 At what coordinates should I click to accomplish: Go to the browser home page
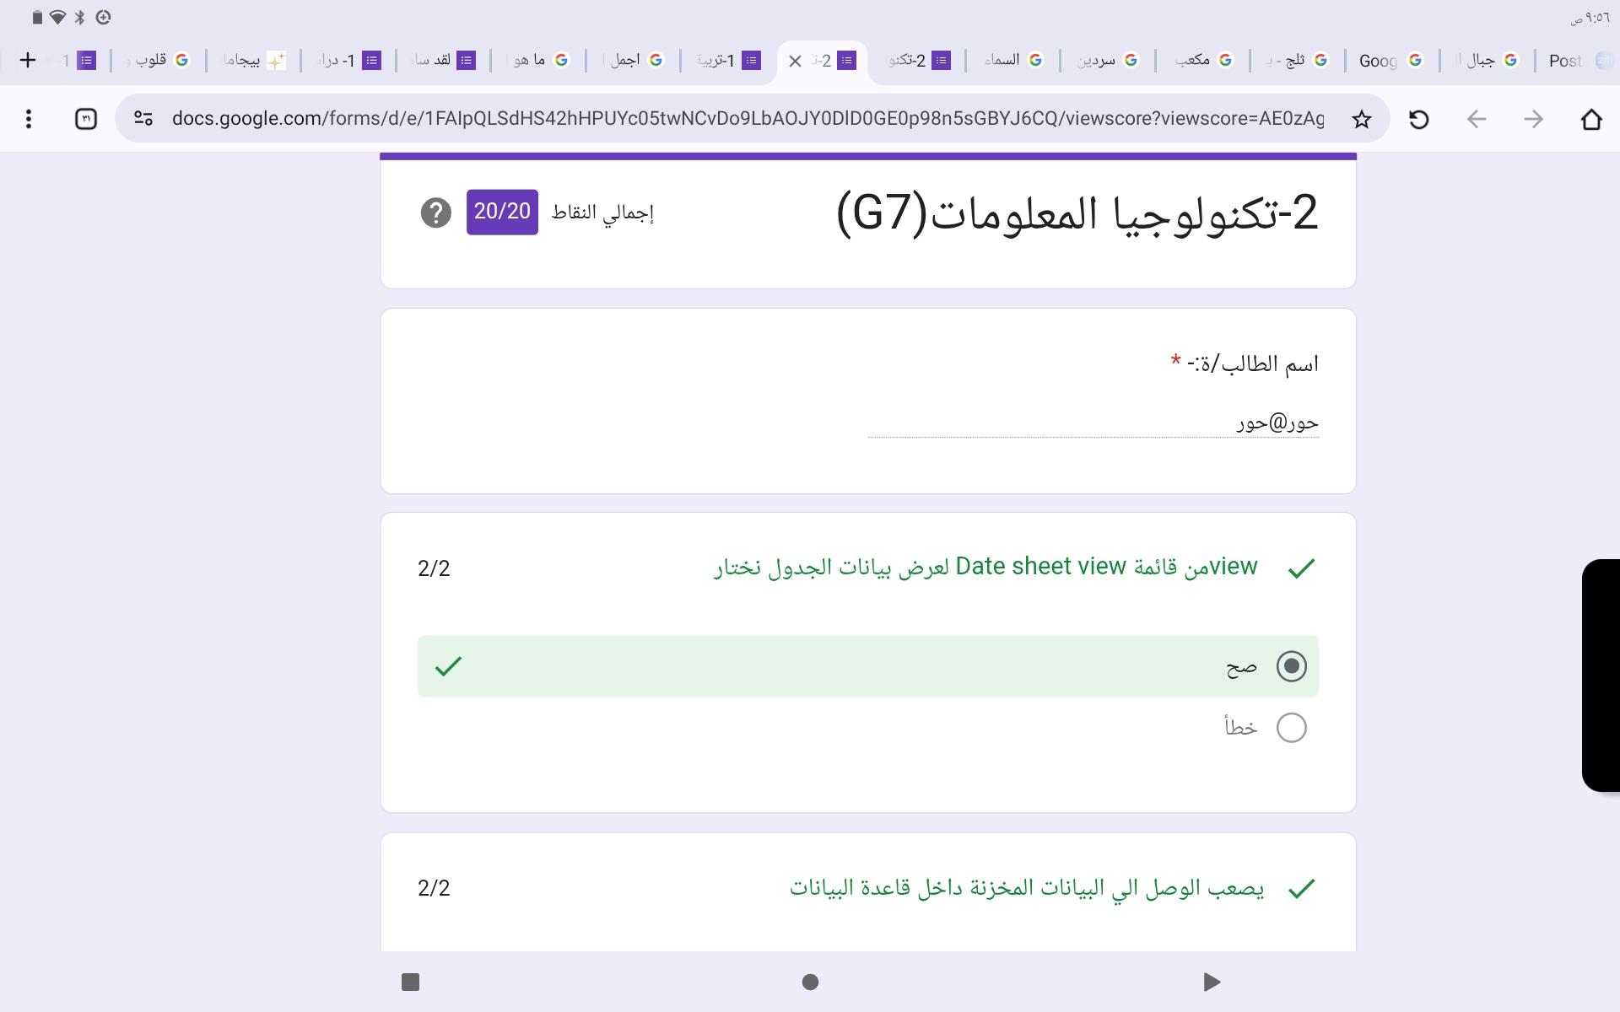[1591, 119]
